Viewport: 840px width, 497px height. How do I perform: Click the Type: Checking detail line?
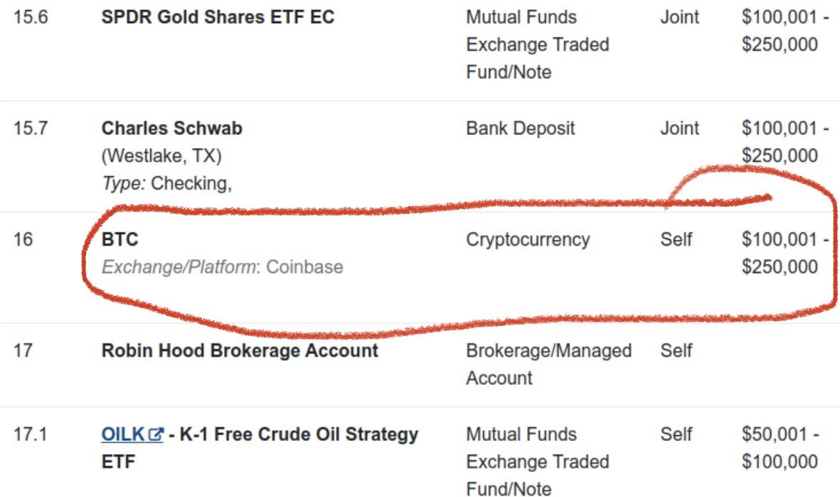pos(167,184)
